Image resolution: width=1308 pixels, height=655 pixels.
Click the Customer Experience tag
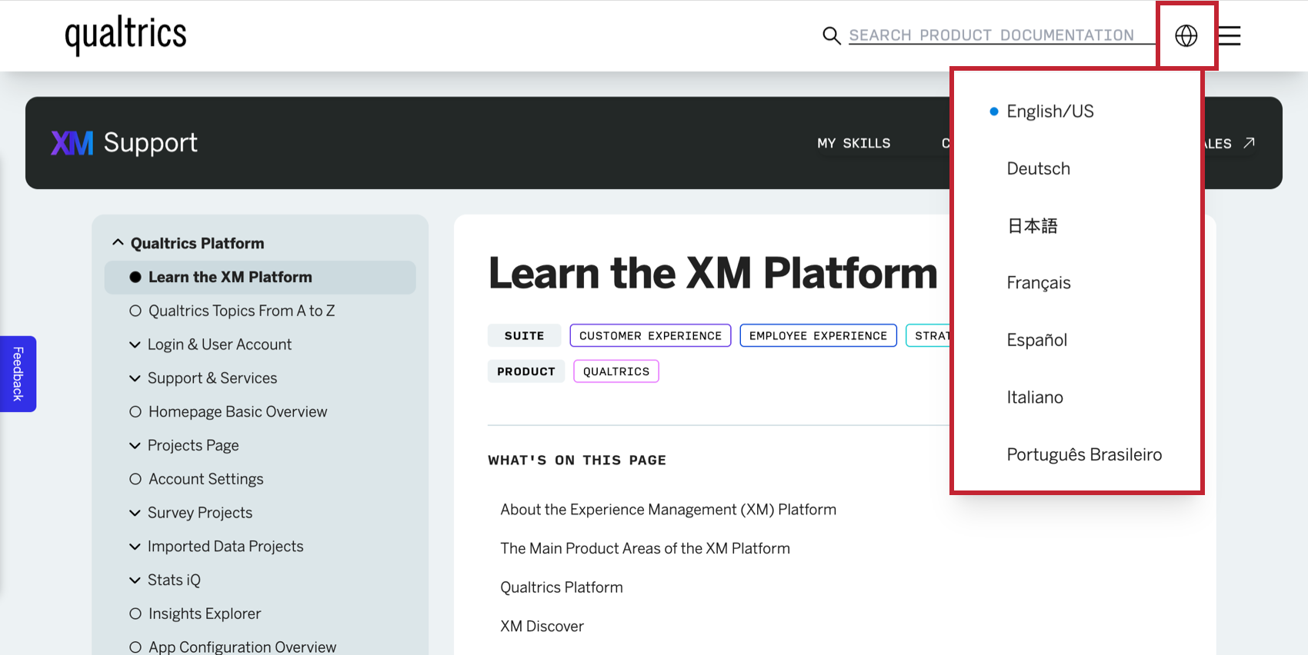(650, 336)
